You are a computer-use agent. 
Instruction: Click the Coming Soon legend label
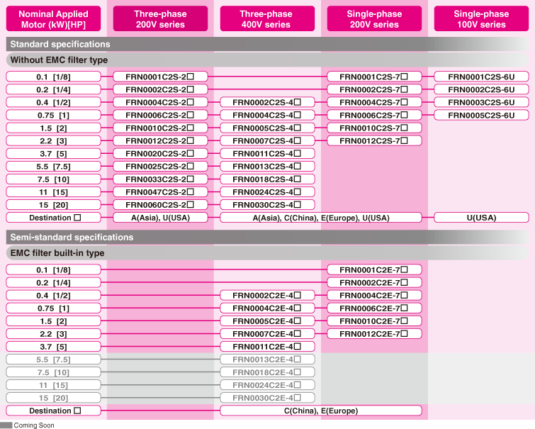[34, 425]
